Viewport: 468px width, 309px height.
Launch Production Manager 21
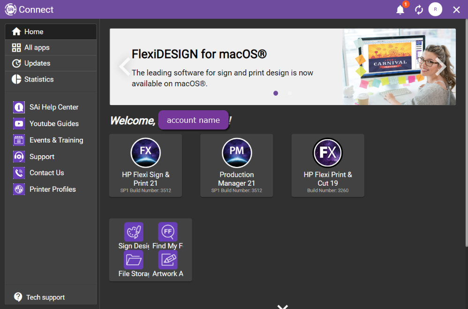237,166
